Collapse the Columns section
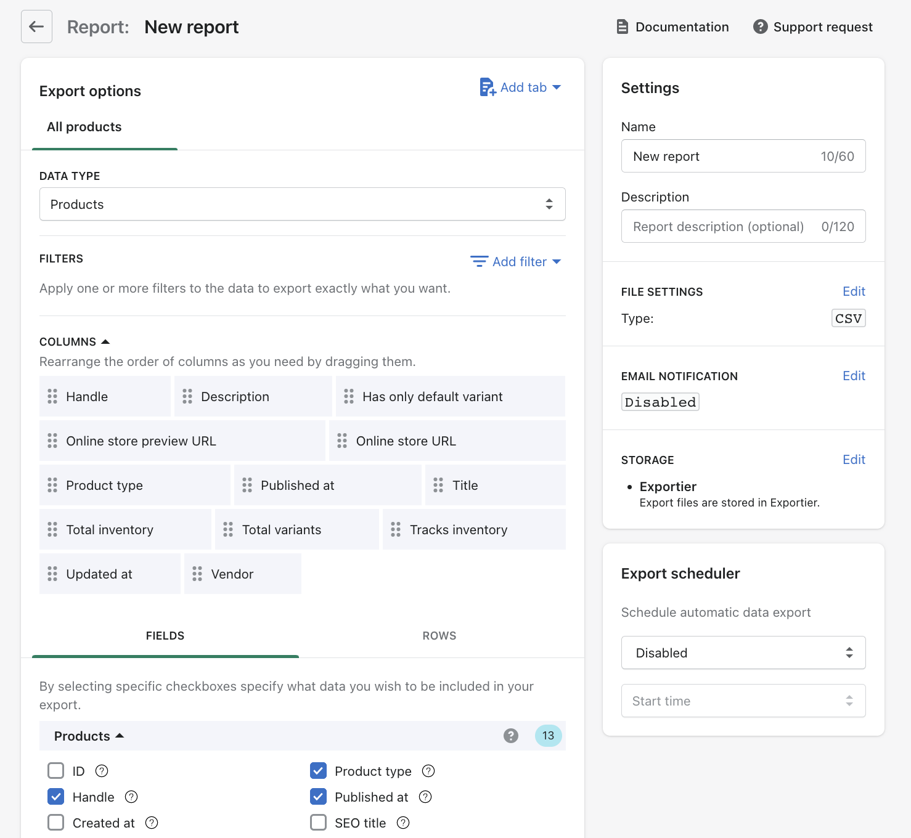Screen dimensions: 911x838 click(105, 340)
